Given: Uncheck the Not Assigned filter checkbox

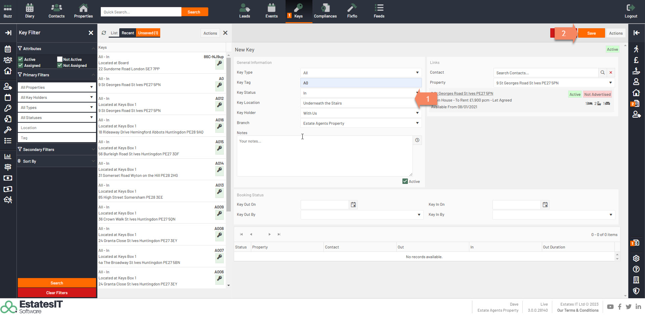Looking at the screenshot, I should point(60,66).
